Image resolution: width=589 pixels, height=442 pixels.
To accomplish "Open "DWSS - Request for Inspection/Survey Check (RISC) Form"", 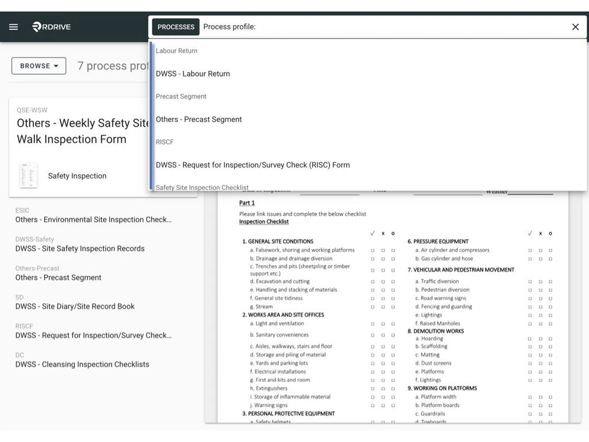I will [253, 165].
